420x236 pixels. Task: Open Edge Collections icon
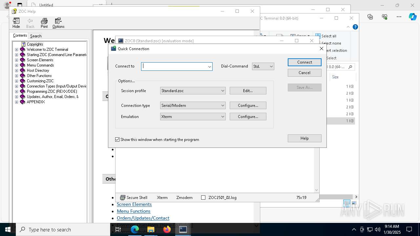[x=370, y=17]
